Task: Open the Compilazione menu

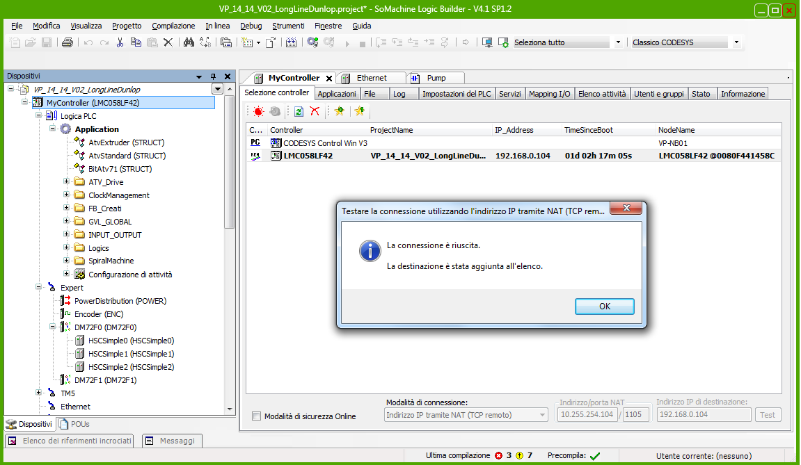Action: [x=173, y=26]
